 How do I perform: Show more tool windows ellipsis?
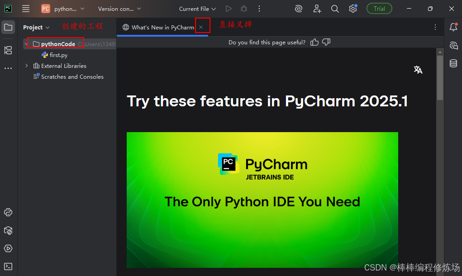(x=8, y=68)
